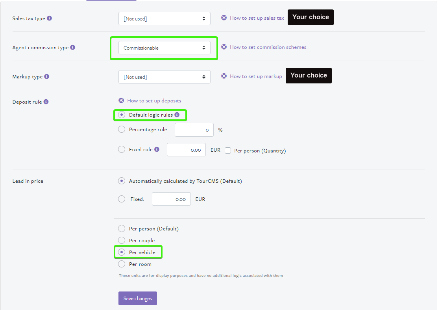Select the Fixed lead in price option
The width and height of the screenshot is (438, 310).
[x=122, y=199]
